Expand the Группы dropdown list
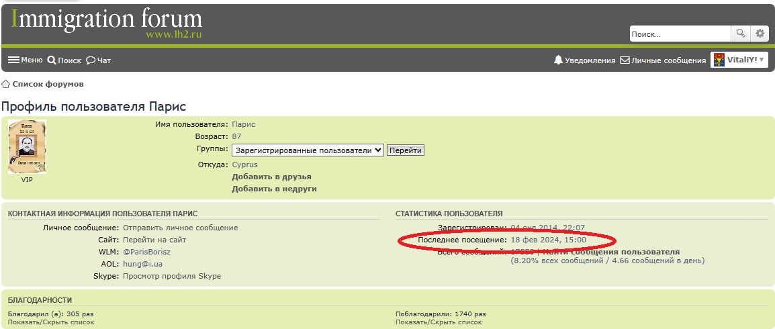Viewport: 775px width, 329px height. [308, 150]
